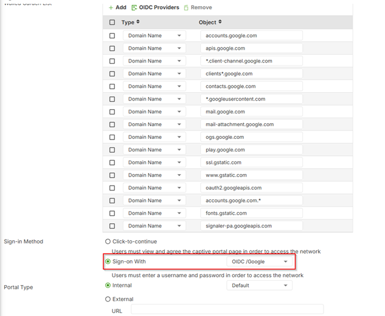The width and height of the screenshot is (385, 316).
Task: Open the OIDC /Google sign-on dropdown
Action: (x=259, y=261)
